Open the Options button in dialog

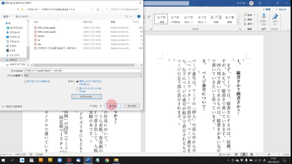tap(87, 97)
